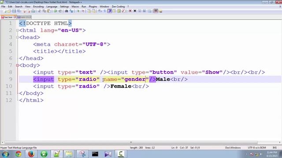The height and width of the screenshot is (158, 282).
Task: Click the horizontal scrollbar thumb
Action: (131, 142)
